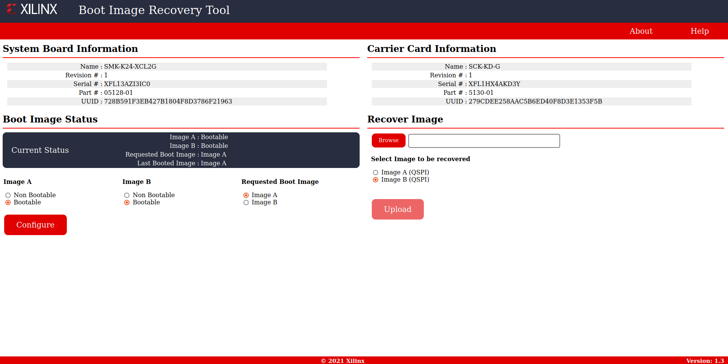This screenshot has width=728, height=364.
Task: Click the Current Status label
Action: coord(40,150)
